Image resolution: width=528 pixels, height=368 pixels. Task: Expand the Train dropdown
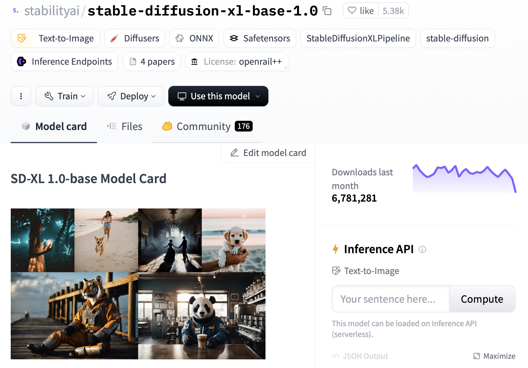[64, 96]
